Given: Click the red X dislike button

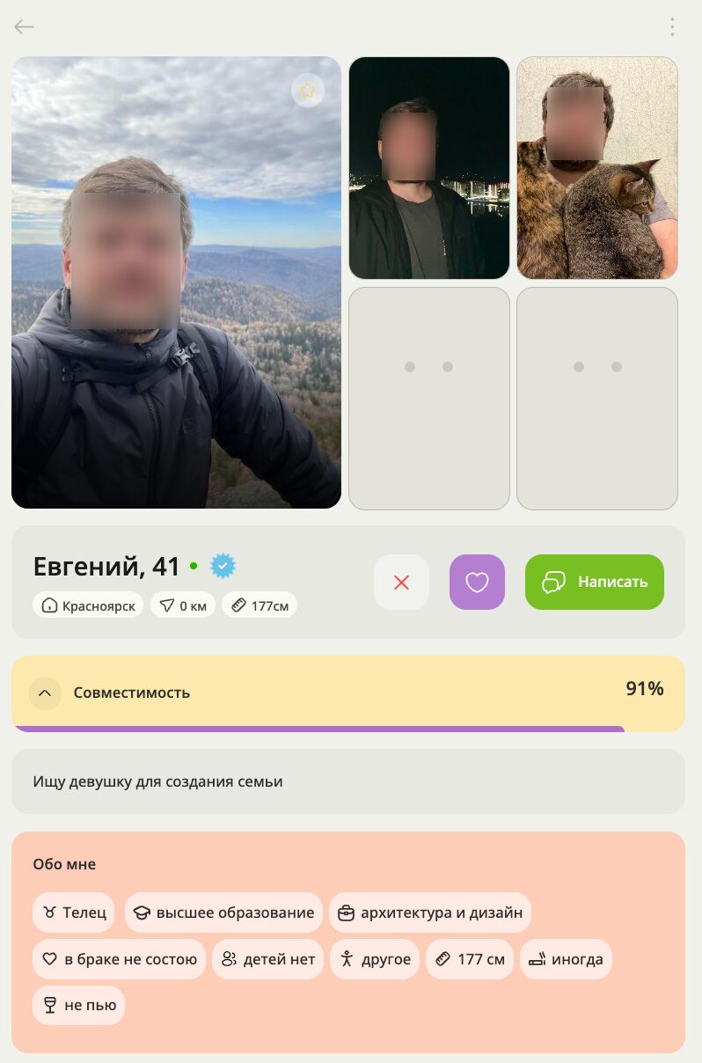Looking at the screenshot, I should [401, 582].
